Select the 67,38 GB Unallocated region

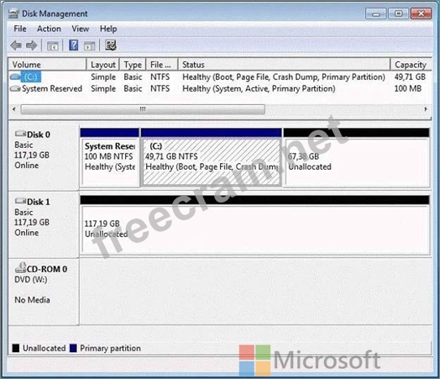click(356, 161)
